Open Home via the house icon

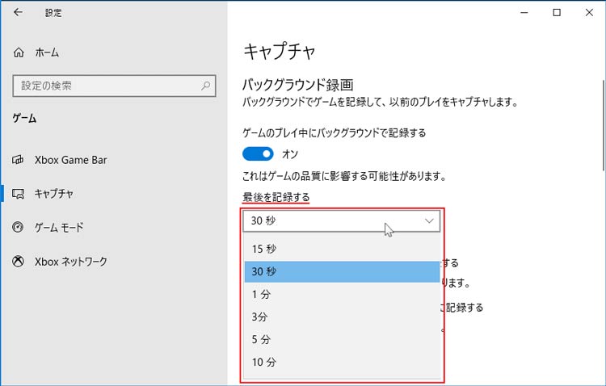point(19,52)
